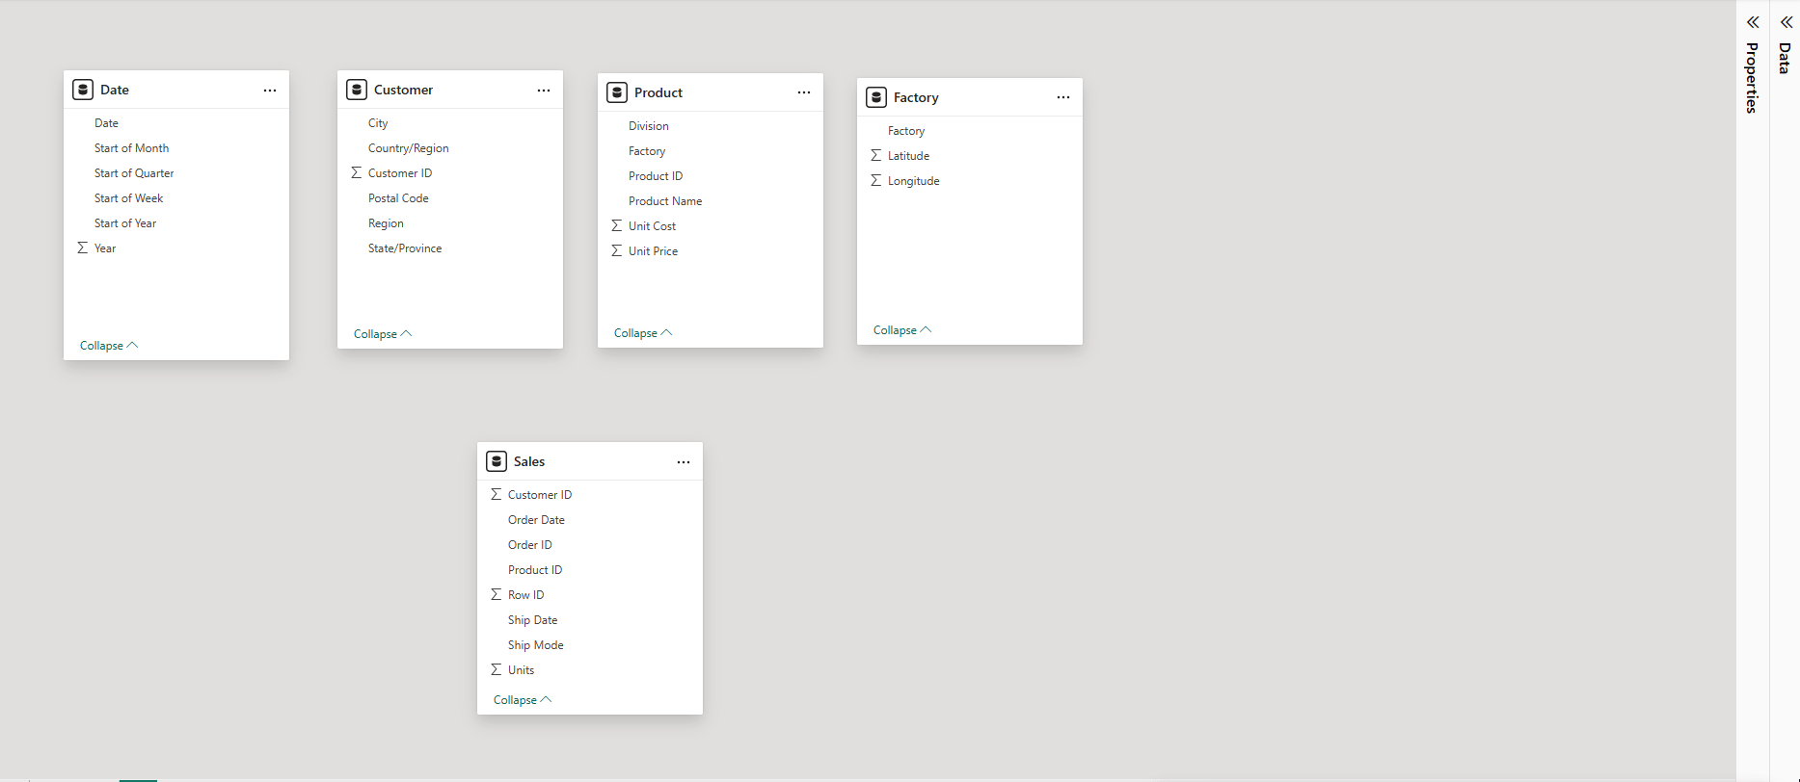Open the Properties side tab
The width and height of the screenshot is (1800, 782).
coord(1753,78)
